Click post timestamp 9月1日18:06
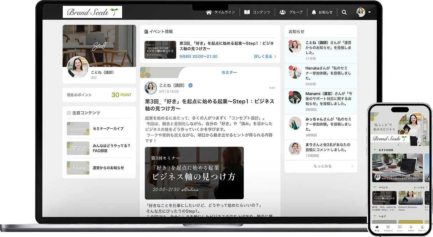The height and width of the screenshot is (237, 433). coord(169,91)
